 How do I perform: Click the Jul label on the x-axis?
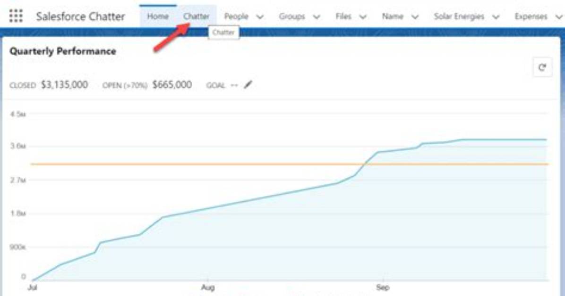33,288
